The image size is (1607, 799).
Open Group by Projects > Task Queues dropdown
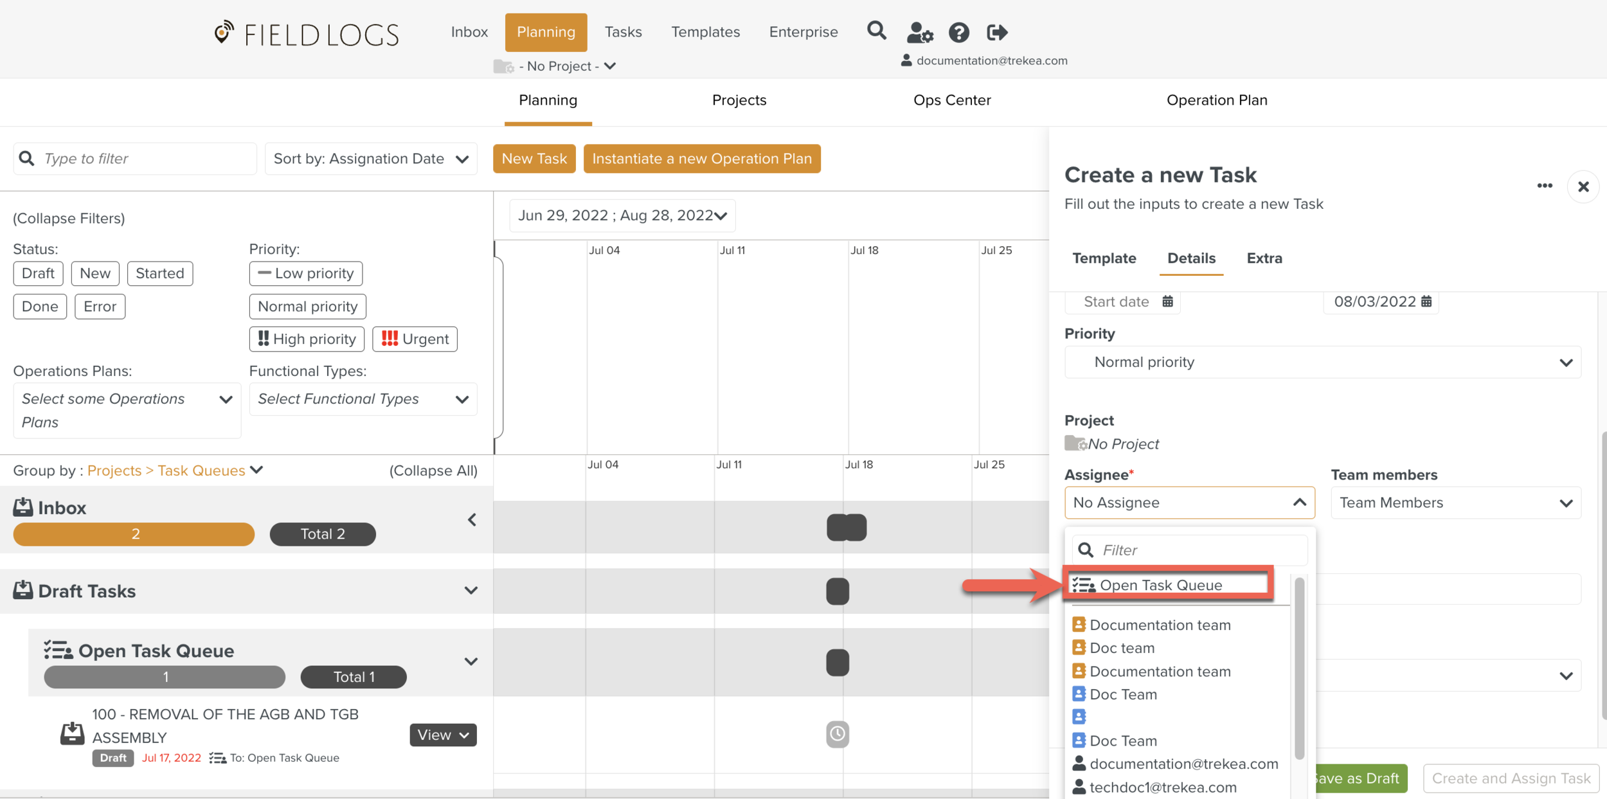pos(175,470)
